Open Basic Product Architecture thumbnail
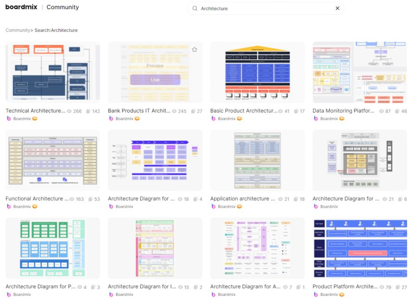This screenshot has width=411, height=299. (257, 72)
